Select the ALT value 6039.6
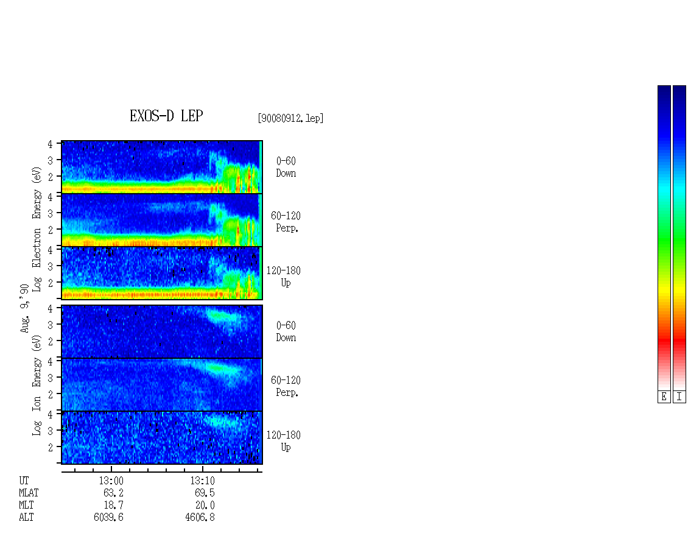 [108, 517]
